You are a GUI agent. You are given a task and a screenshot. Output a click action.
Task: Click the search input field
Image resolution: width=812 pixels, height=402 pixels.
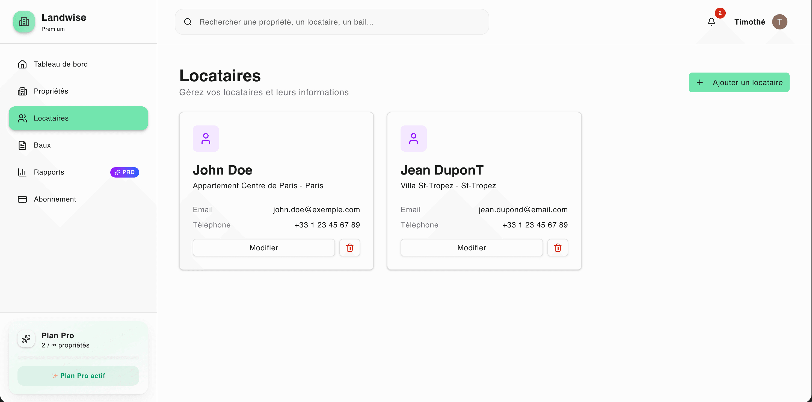331,22
